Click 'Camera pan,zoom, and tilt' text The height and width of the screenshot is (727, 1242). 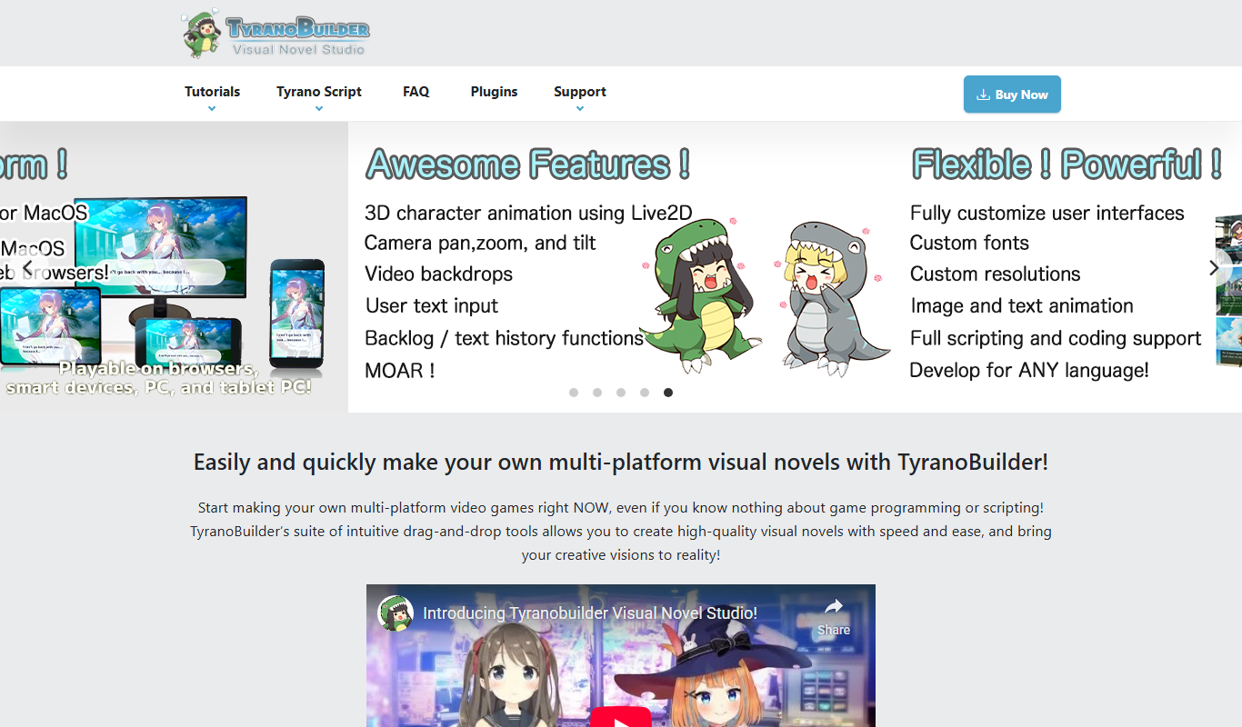[480, 243]
